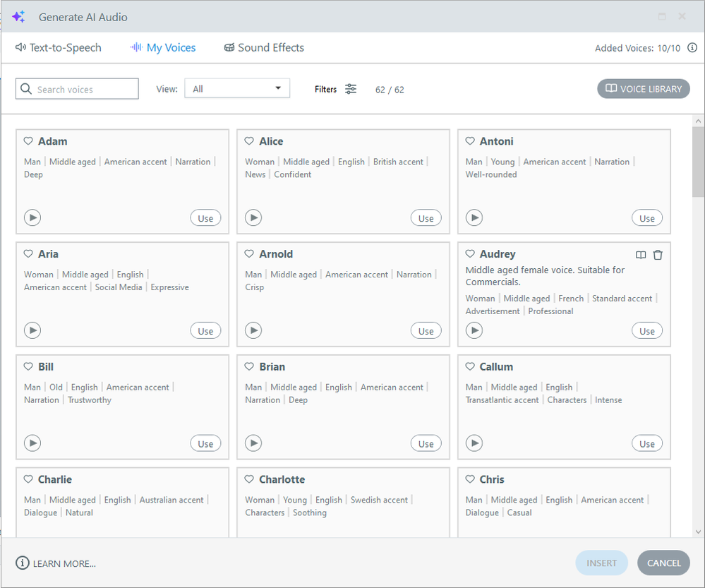Use the Antoni voice
705x588 pixels.
(x=646, y=218)
